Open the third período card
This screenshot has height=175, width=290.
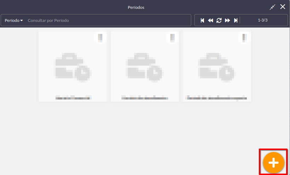[217, 66]
